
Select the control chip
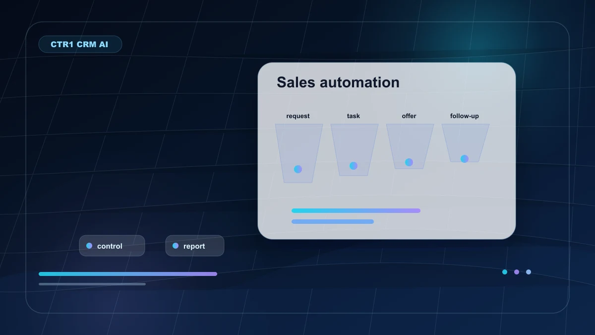point(112,246)
